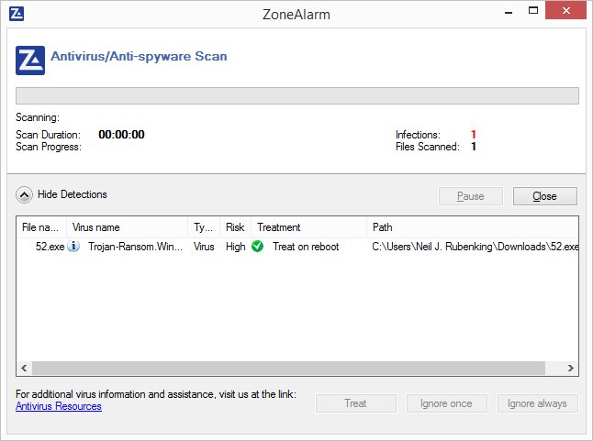Click the Hide Detections label
Screen dimensions: 593x441
[73, 194]
